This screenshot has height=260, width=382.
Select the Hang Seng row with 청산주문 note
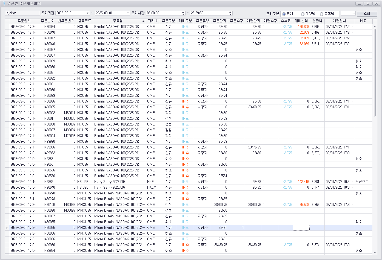189,182
